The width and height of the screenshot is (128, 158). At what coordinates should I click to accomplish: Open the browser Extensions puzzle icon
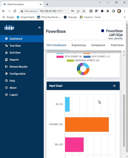(x=108, y=11)
